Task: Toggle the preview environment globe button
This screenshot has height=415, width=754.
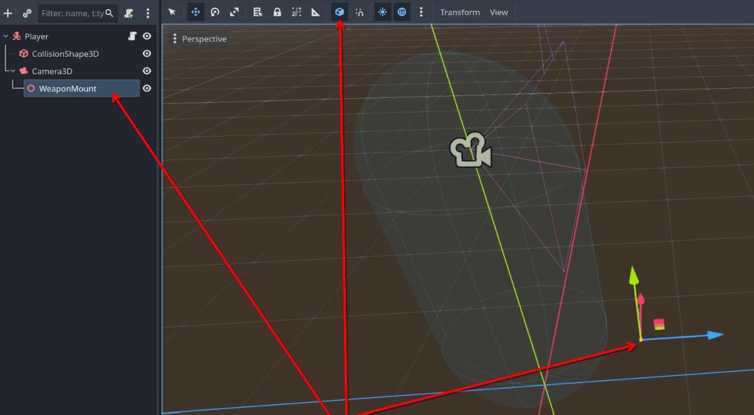Action: (402, 12)
